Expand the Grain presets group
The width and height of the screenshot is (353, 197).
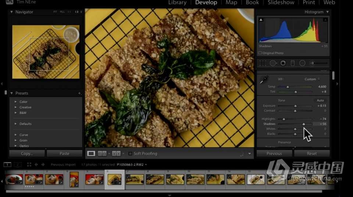point(15,141)
